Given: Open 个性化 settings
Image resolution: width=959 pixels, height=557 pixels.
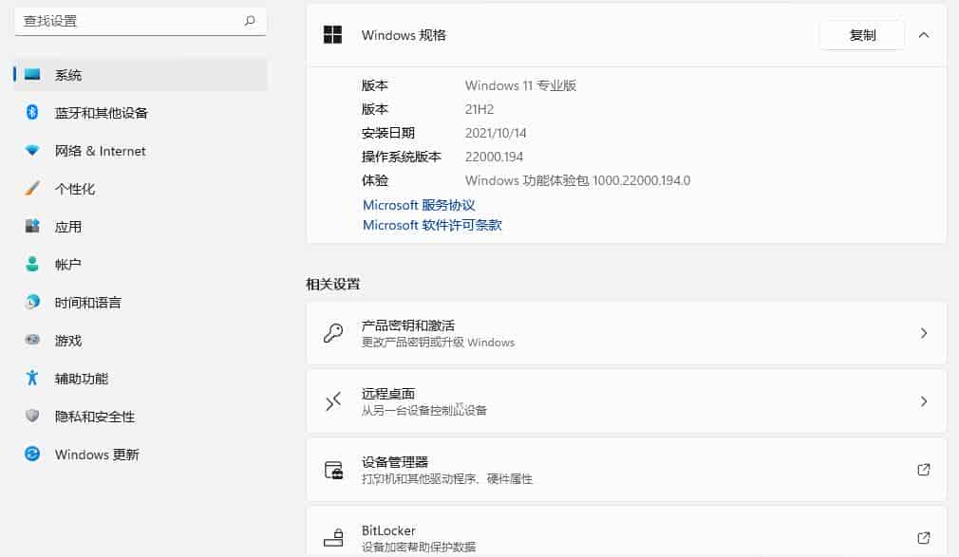Looking at the screenshot, I should (x=141, y=188).
